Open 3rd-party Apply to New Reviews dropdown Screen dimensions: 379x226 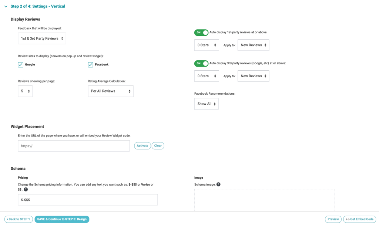pyautogui.click(x=253, y=76)
